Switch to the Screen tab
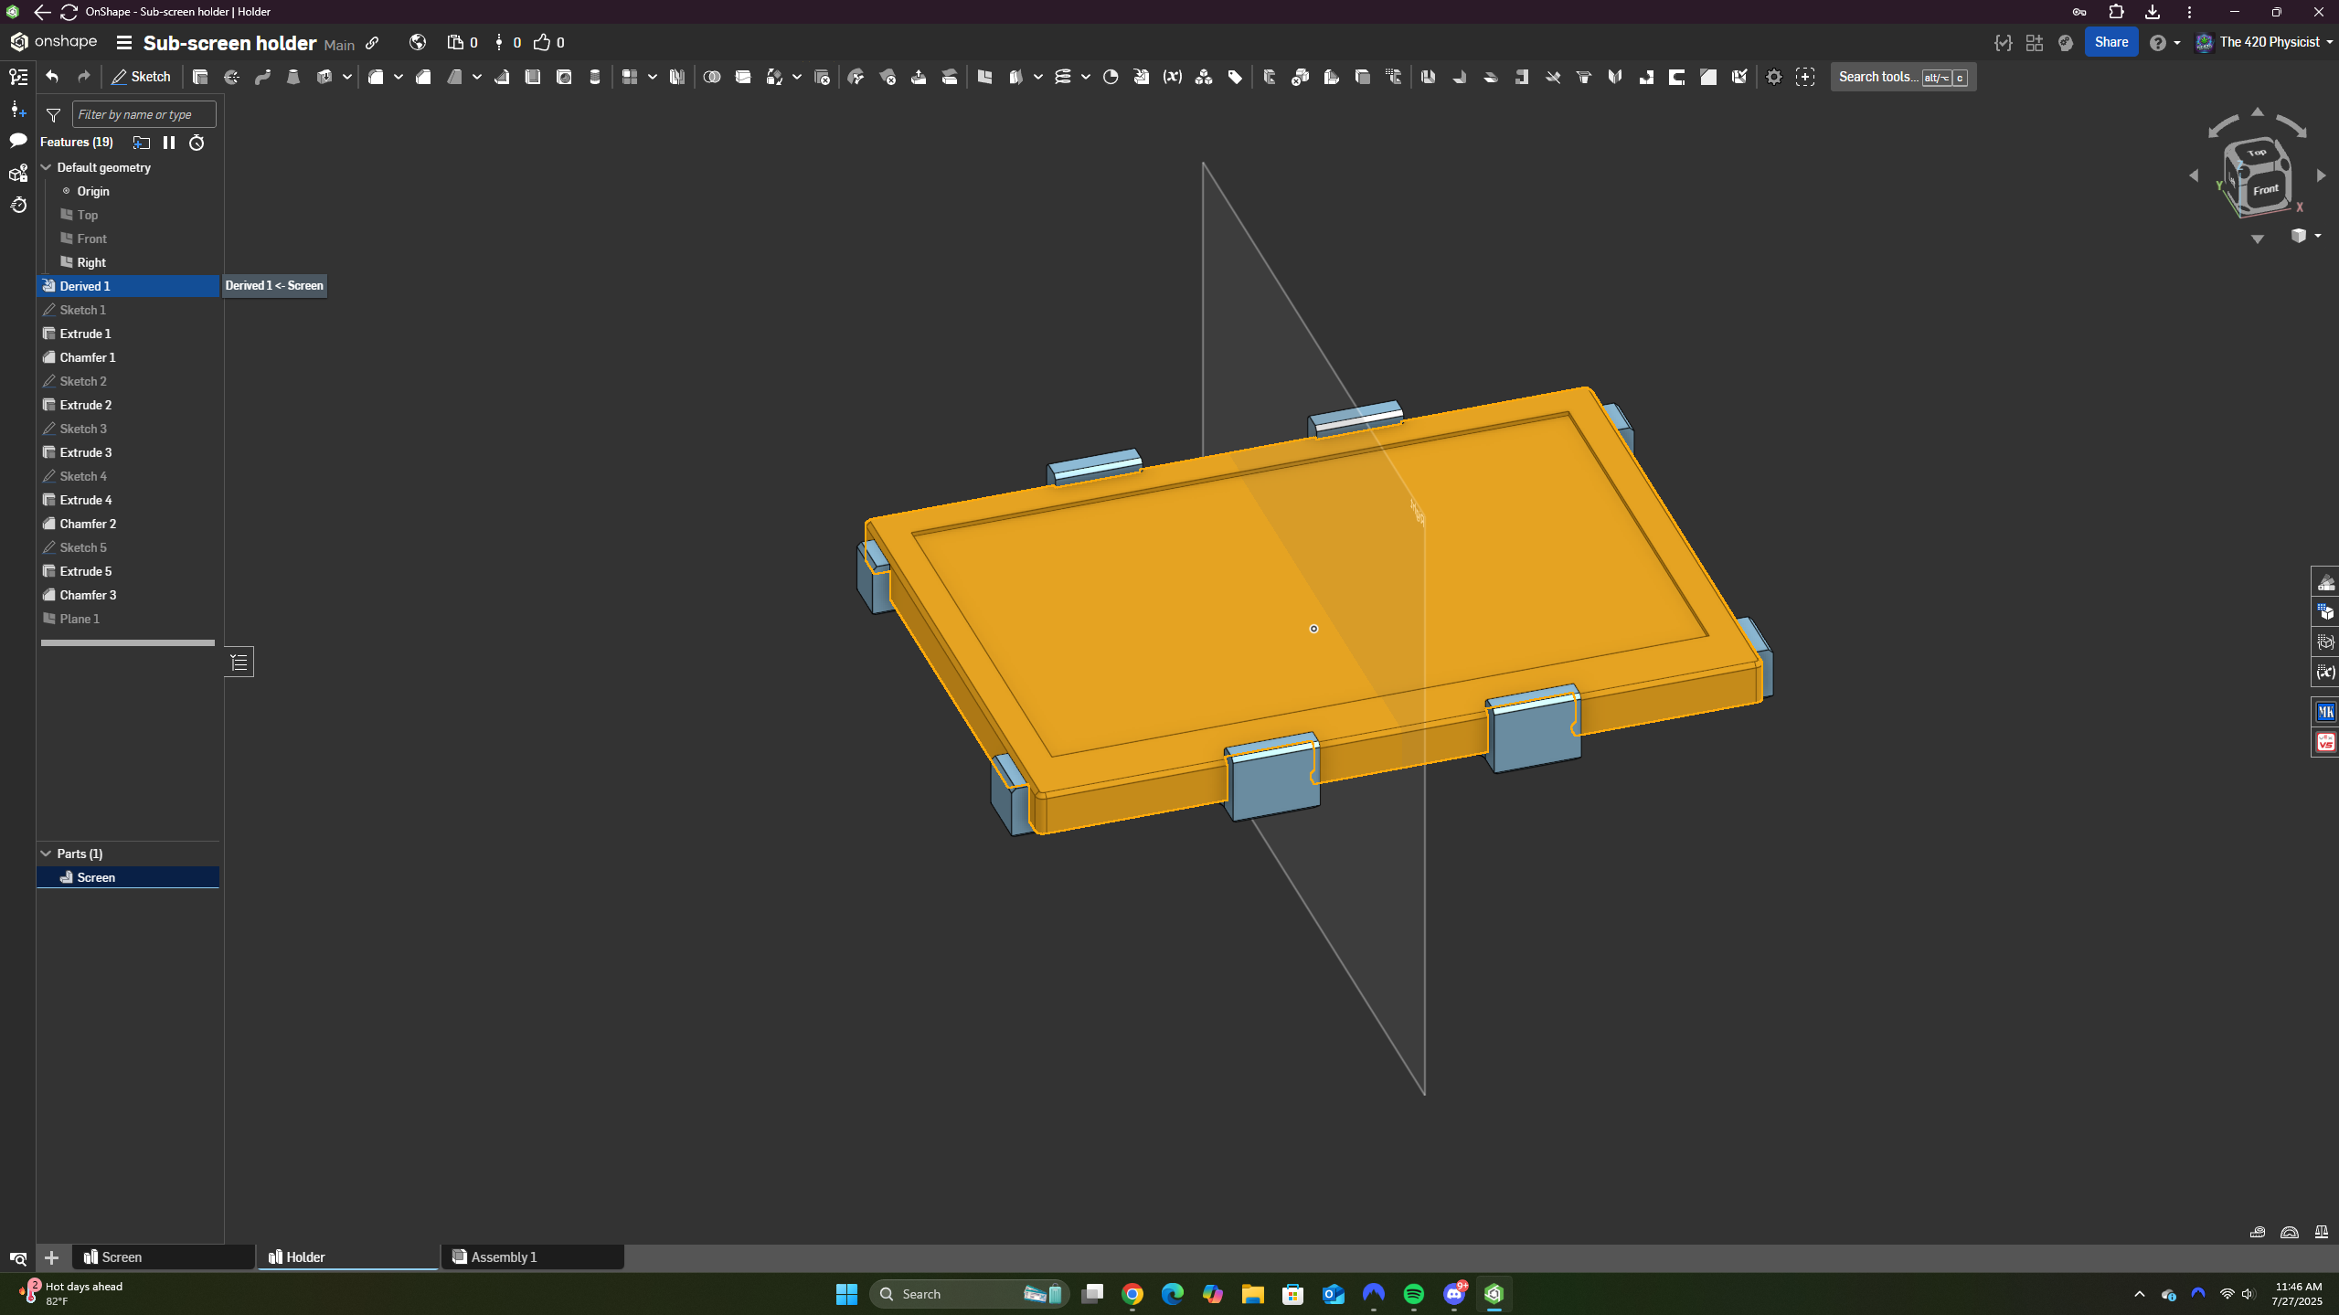2339x1315 pixels. coord(165,1257)
